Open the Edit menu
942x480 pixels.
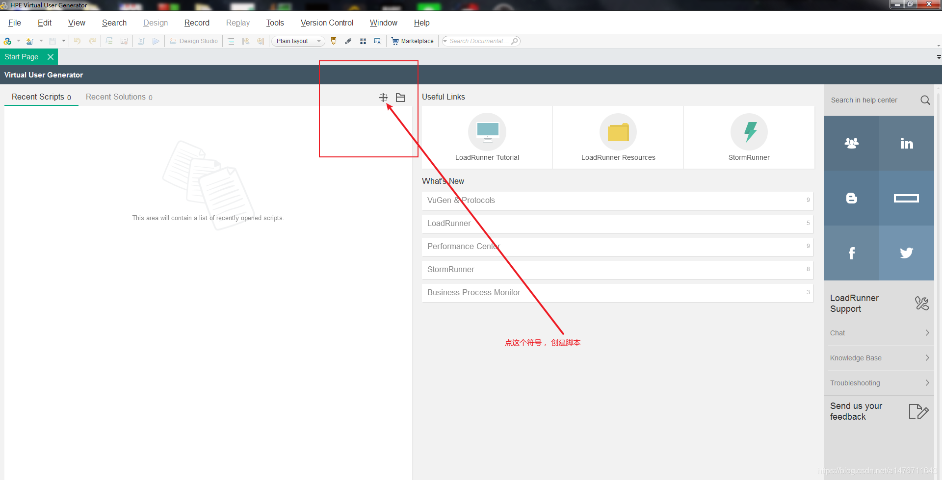(x=45, y=23)
